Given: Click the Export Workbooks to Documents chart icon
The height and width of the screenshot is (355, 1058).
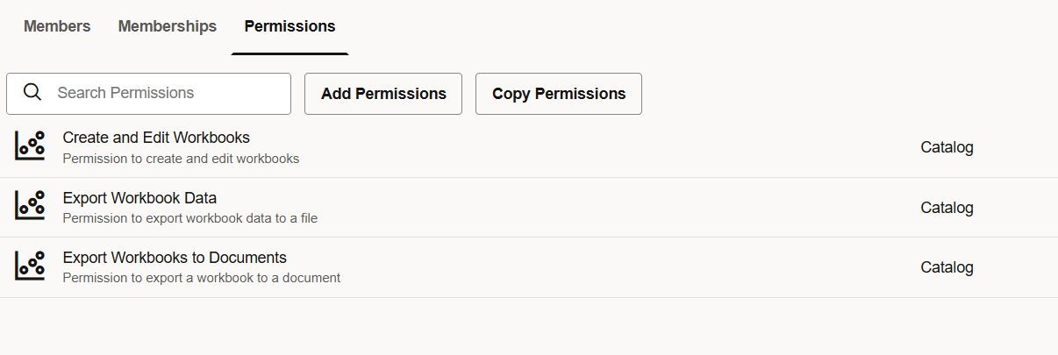Looking at the screenshot, I should 30,266.
